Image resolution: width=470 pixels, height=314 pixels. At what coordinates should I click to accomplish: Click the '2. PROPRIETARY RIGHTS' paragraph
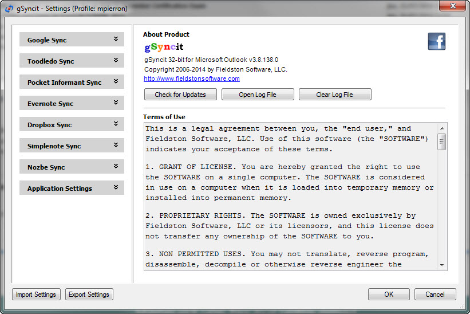point(290,226)
